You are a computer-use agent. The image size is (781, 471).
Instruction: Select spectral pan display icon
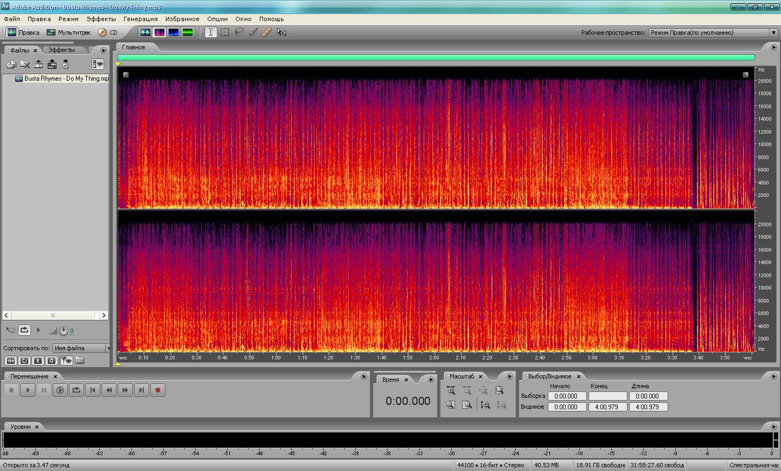coord(174,32)
